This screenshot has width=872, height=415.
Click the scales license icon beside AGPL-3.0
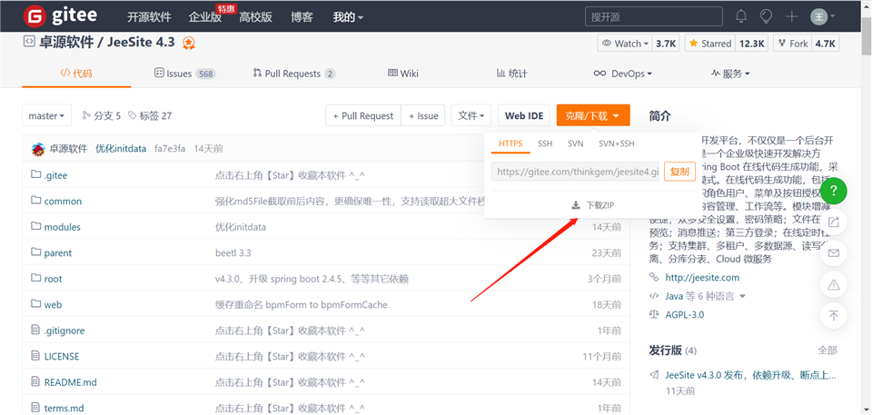tap(653, 314)
